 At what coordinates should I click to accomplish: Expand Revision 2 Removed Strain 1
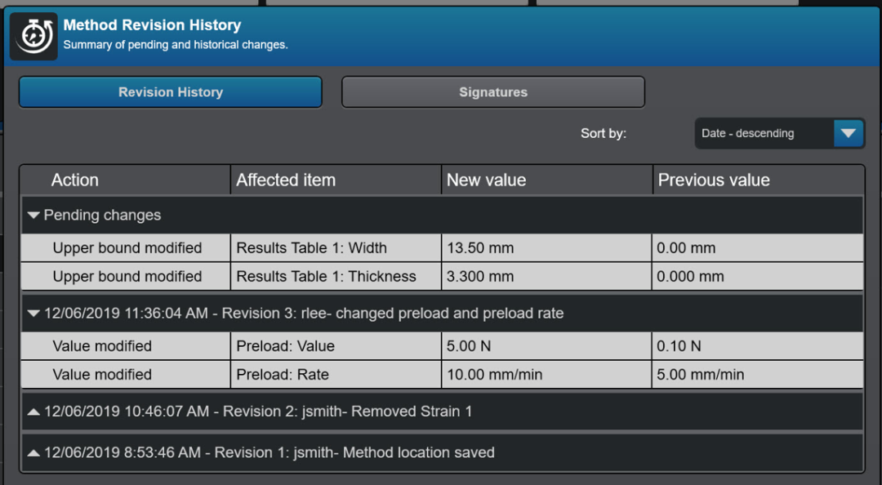tap(33, 412)
